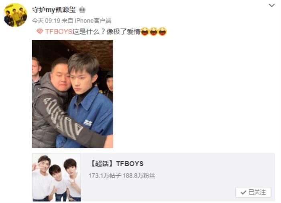
Task: Enlarge the attached photo of blue jacket boy
Action: 73,94
